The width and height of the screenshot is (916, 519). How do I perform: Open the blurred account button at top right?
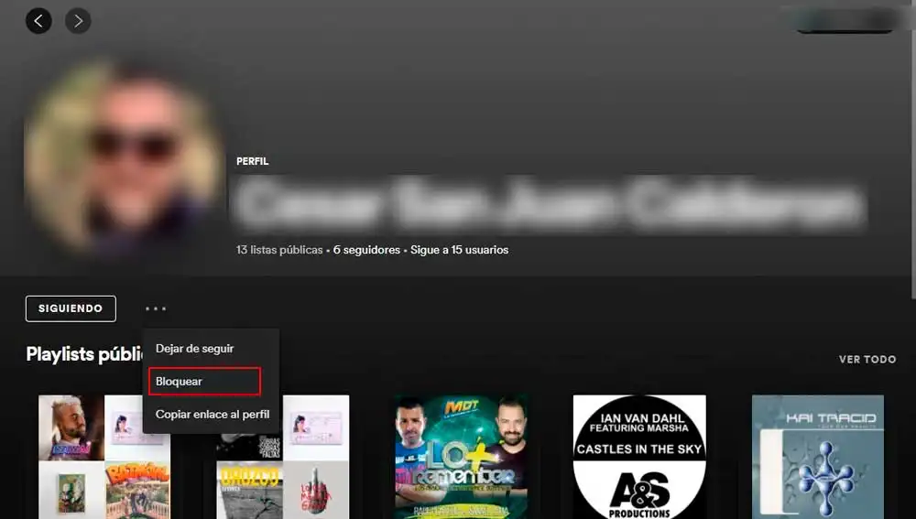tap(845, 21)
